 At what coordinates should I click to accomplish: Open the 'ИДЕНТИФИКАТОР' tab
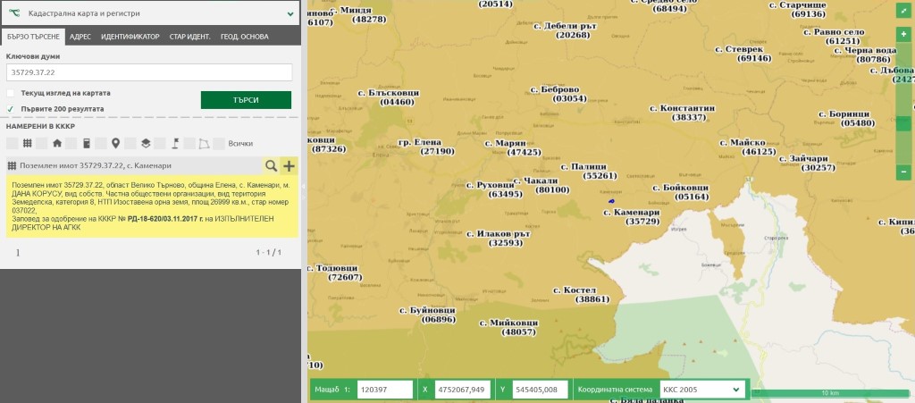click(x=130, y=37)
